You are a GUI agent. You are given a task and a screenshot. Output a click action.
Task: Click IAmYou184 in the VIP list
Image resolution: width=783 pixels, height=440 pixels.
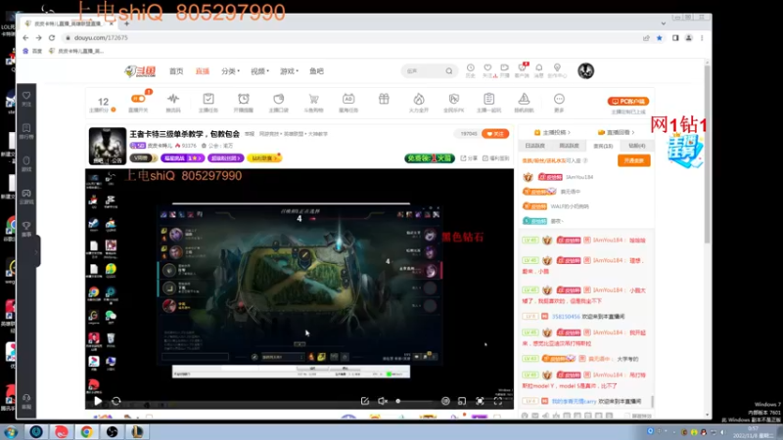(579, 177)
